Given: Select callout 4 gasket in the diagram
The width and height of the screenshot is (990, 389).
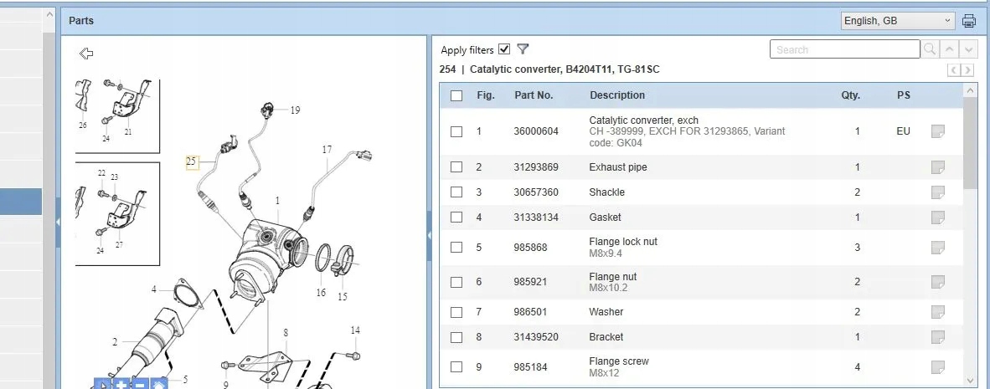Looking at the screenshot, I should pos(153,290).
